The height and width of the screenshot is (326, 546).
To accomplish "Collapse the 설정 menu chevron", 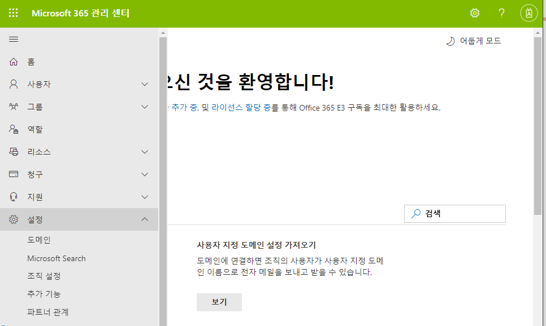I will point(145,219).
